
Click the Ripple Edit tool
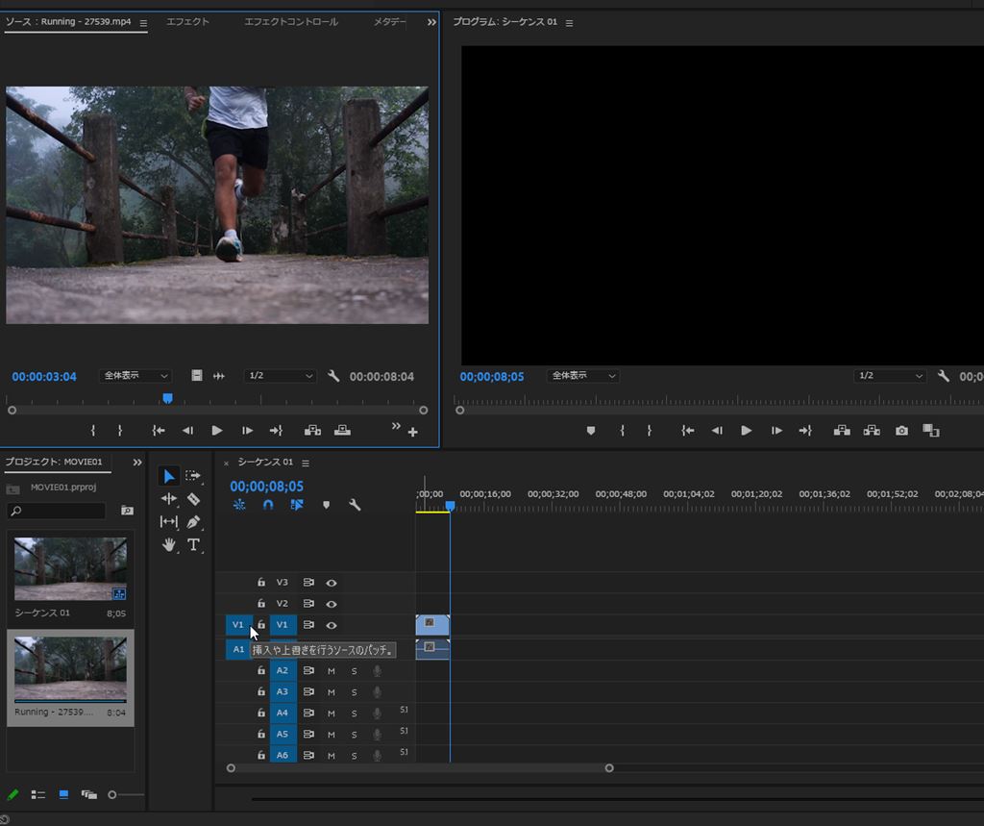(x=169, y=499)
